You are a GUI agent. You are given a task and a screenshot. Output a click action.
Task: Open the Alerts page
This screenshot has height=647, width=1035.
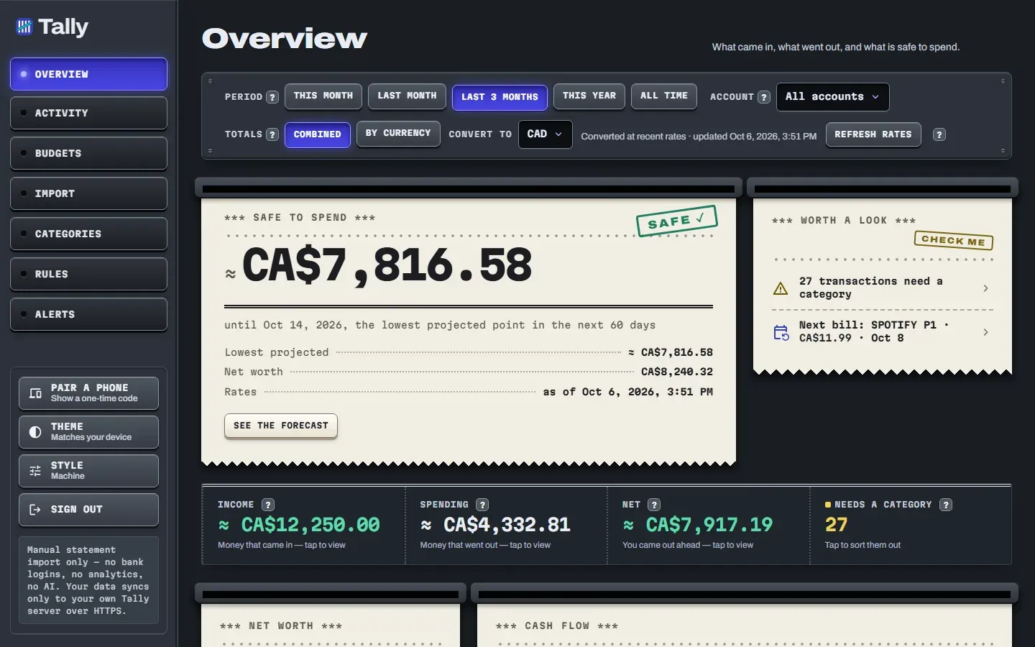pyautogui.click(x=88, y=315)
